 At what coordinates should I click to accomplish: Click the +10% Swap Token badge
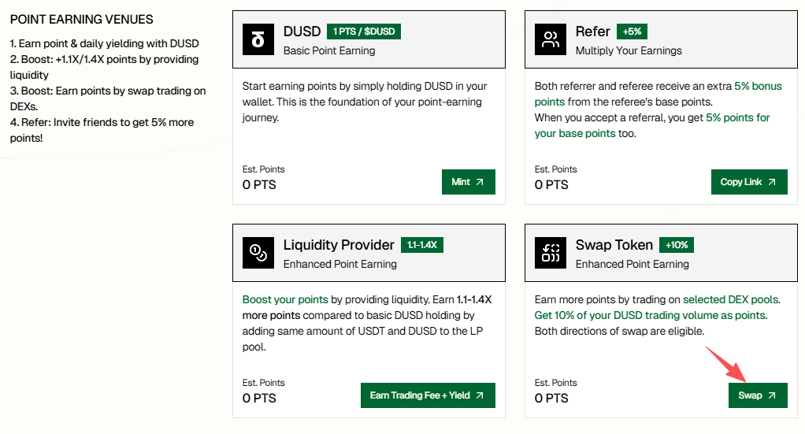tap(676, 245)
